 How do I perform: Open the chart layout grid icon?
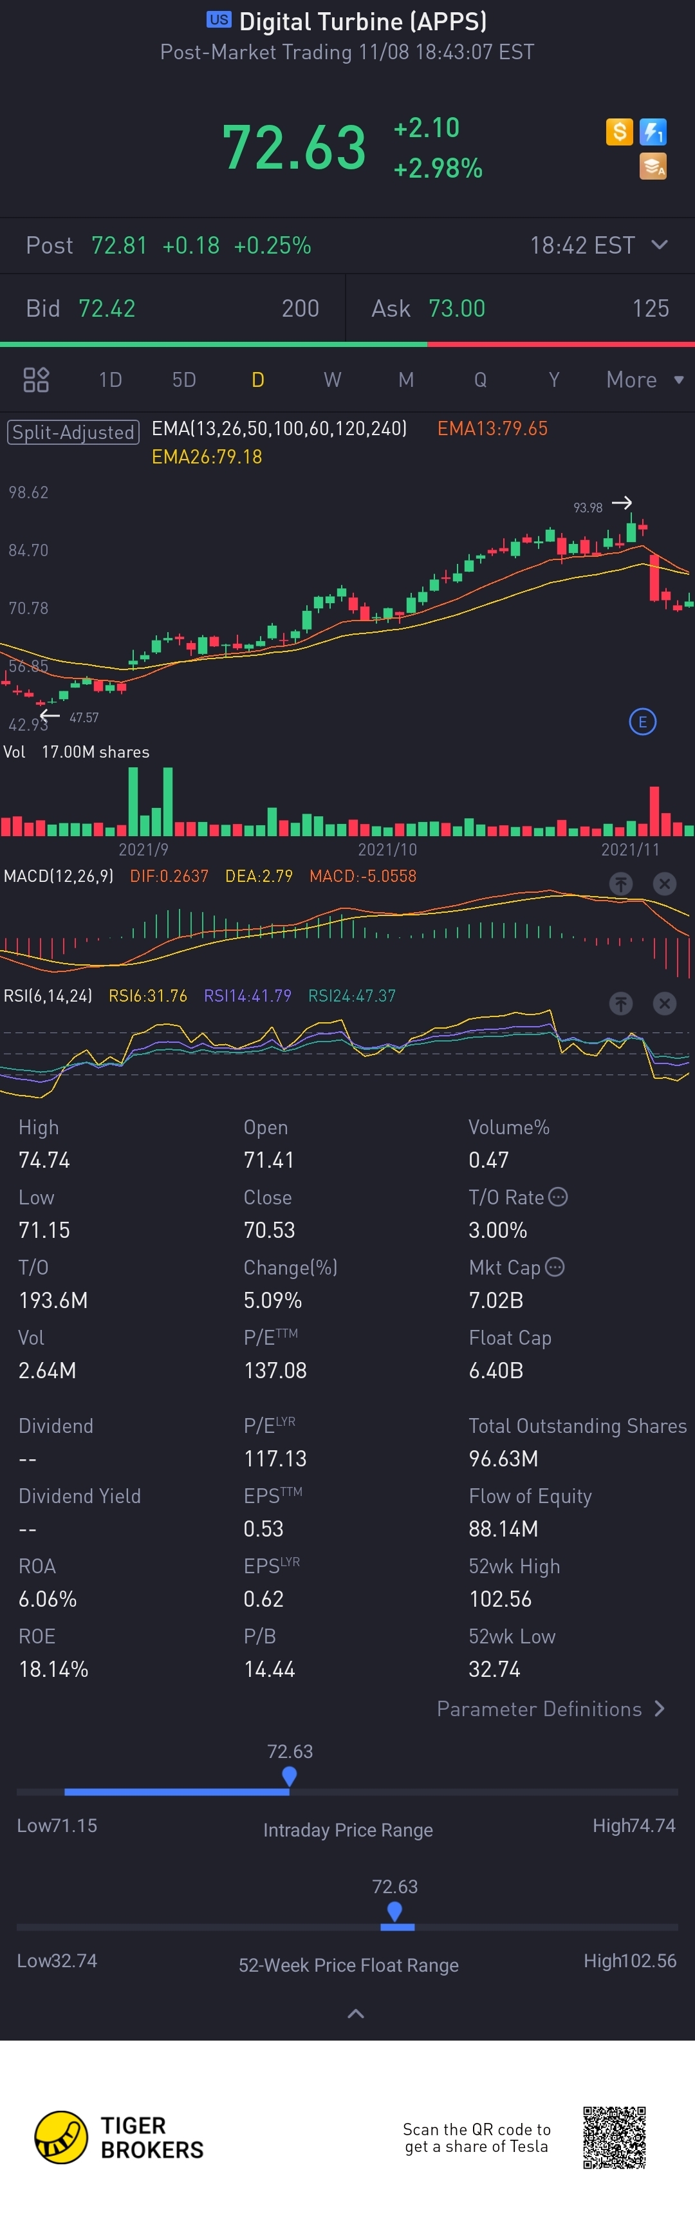(35, 379)
